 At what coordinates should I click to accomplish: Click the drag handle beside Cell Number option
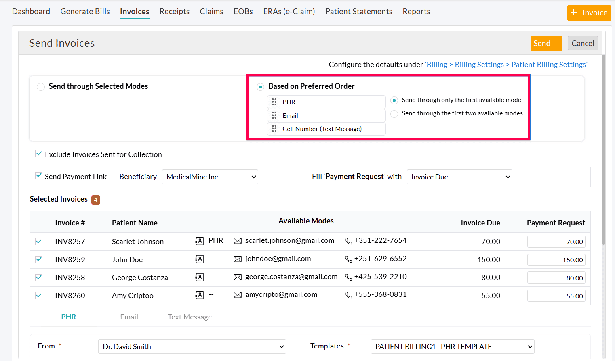274,129
